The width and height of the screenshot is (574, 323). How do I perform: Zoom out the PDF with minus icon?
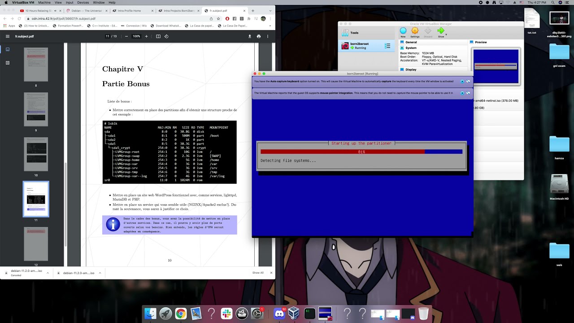126,36
